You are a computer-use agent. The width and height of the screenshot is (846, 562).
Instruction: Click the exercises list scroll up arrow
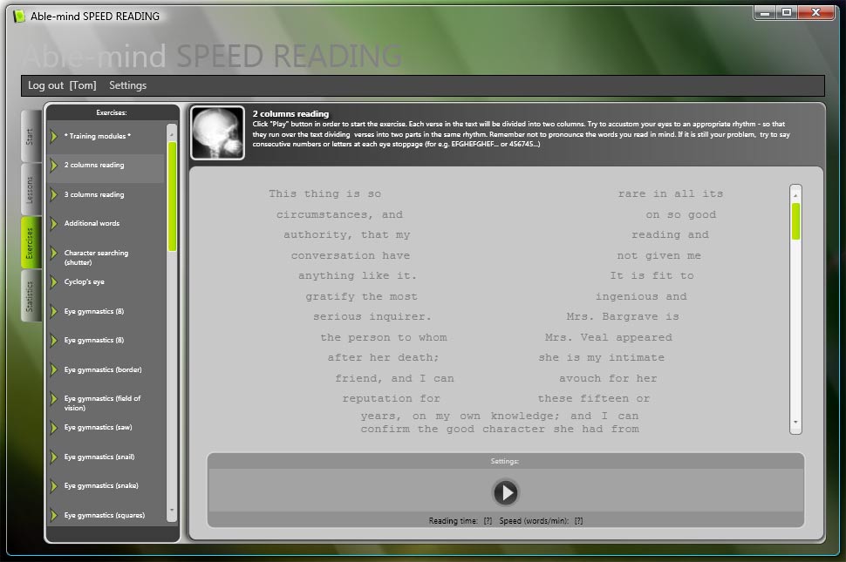[x=172, y=133]
